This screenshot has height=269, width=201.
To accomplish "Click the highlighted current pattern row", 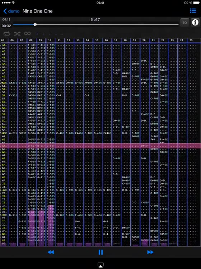I will coord(100,146).
